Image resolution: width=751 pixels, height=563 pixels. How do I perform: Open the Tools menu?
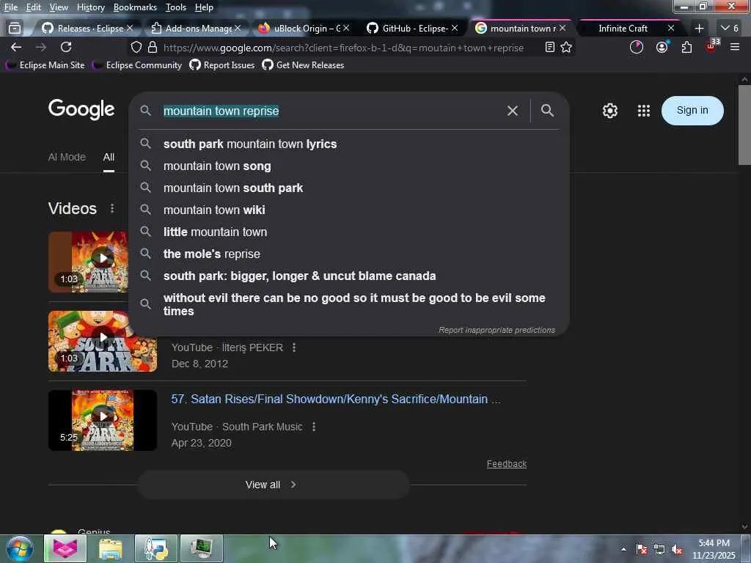click(175, 7)
